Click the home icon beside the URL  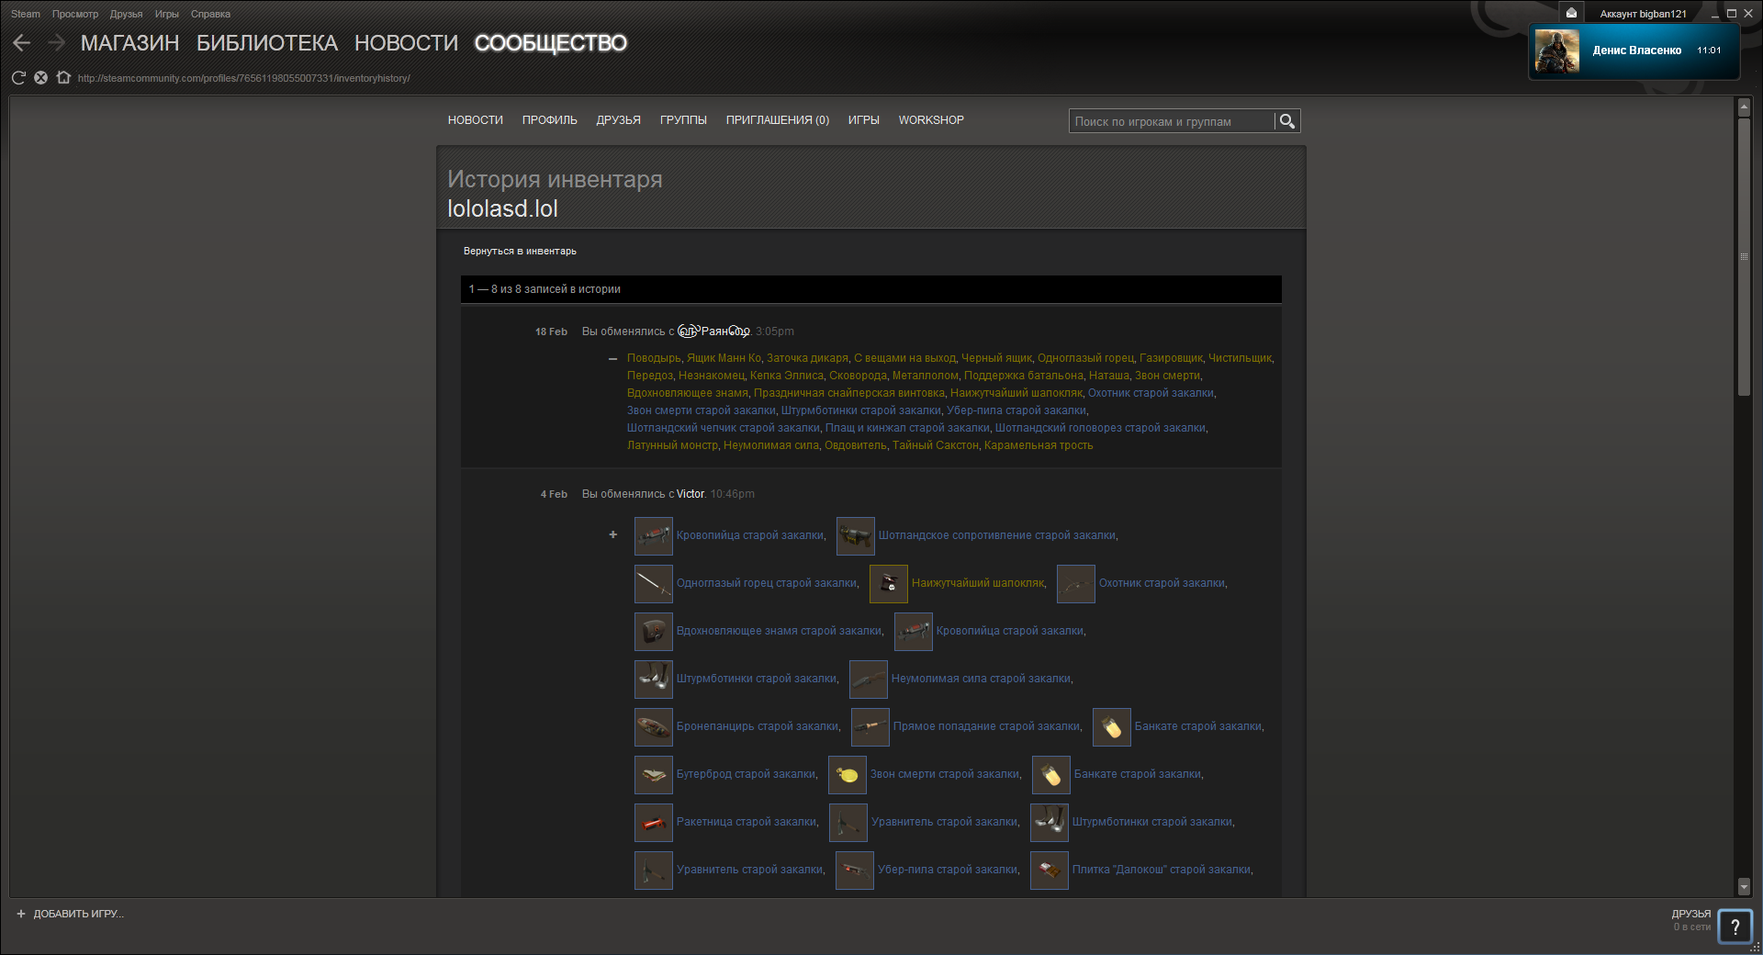(63, 78)
